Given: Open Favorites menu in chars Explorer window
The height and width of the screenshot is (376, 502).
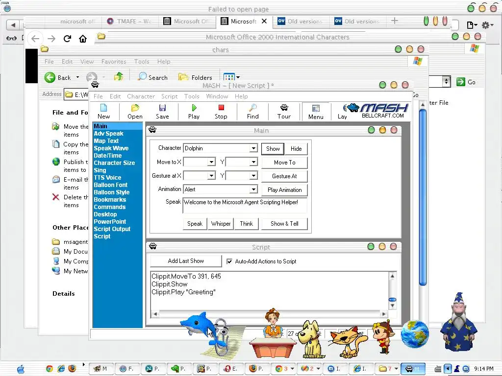Looking at the screenshot, I should click(114, 61).
